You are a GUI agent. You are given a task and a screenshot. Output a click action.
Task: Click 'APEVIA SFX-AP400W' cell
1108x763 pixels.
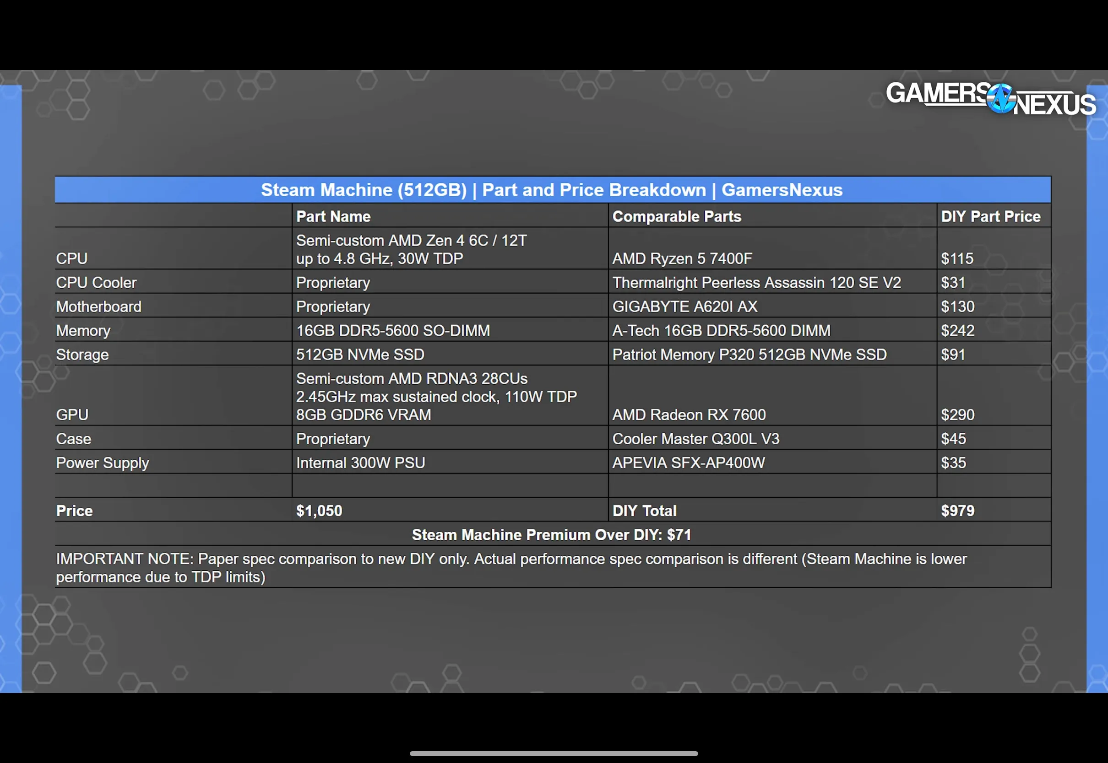click(689, 463)
